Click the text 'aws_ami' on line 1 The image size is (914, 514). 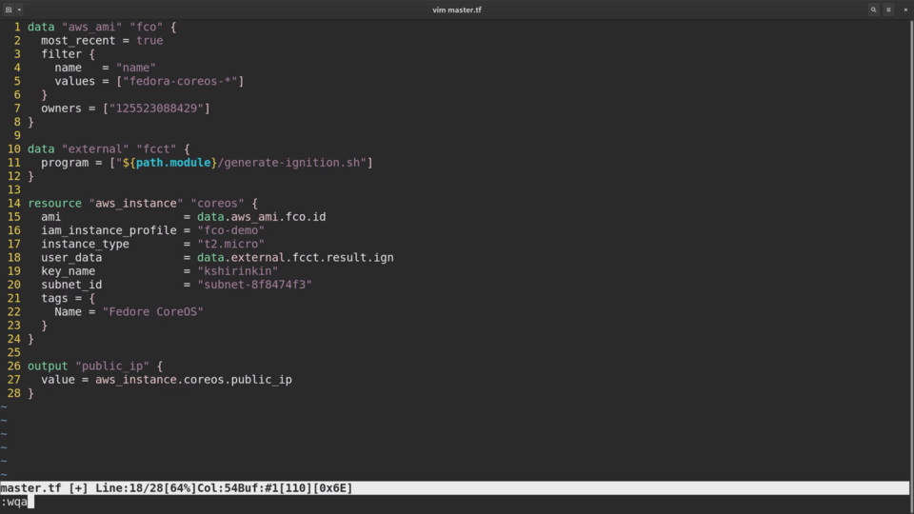tap(91, 27)
